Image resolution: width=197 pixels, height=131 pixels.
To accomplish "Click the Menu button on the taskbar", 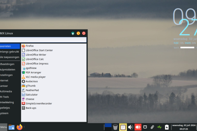I will 4,127.
